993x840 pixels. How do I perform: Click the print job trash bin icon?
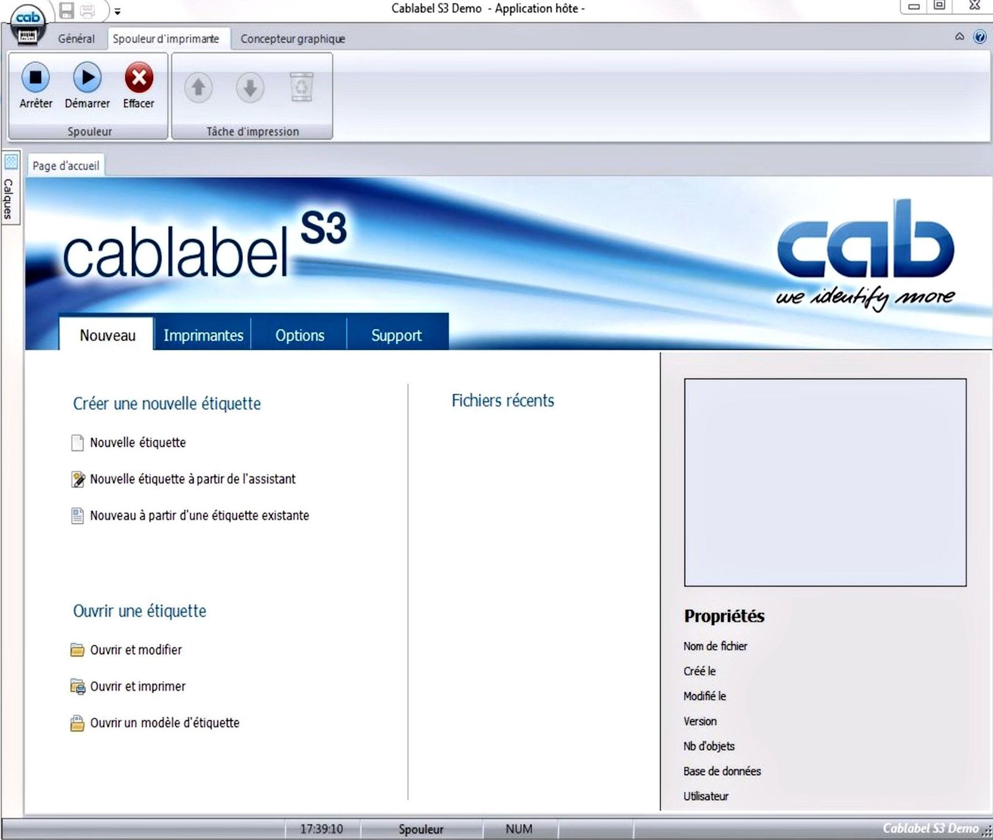[301, 88]
